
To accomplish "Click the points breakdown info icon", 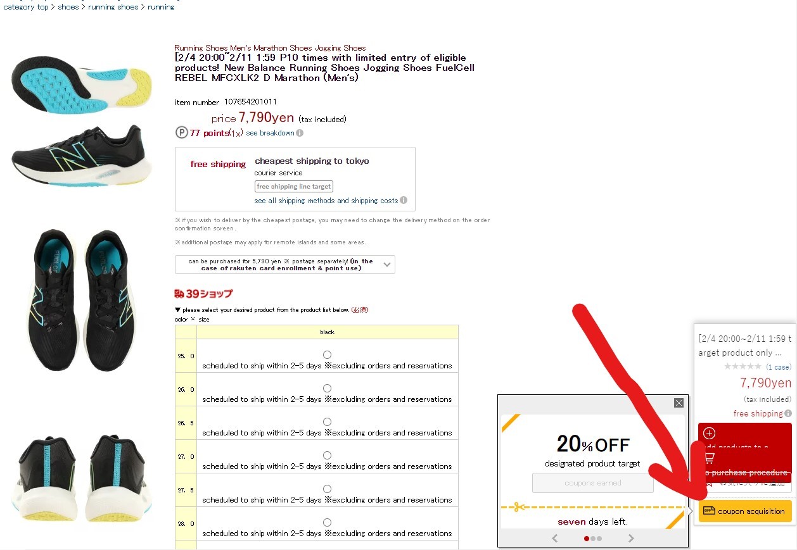I will (300, 133).
